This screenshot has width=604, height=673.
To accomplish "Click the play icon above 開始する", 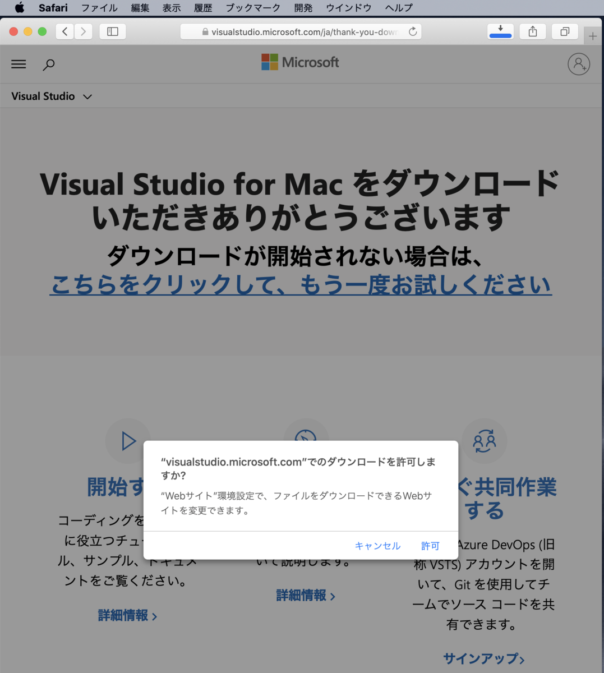I will [128, 441].
